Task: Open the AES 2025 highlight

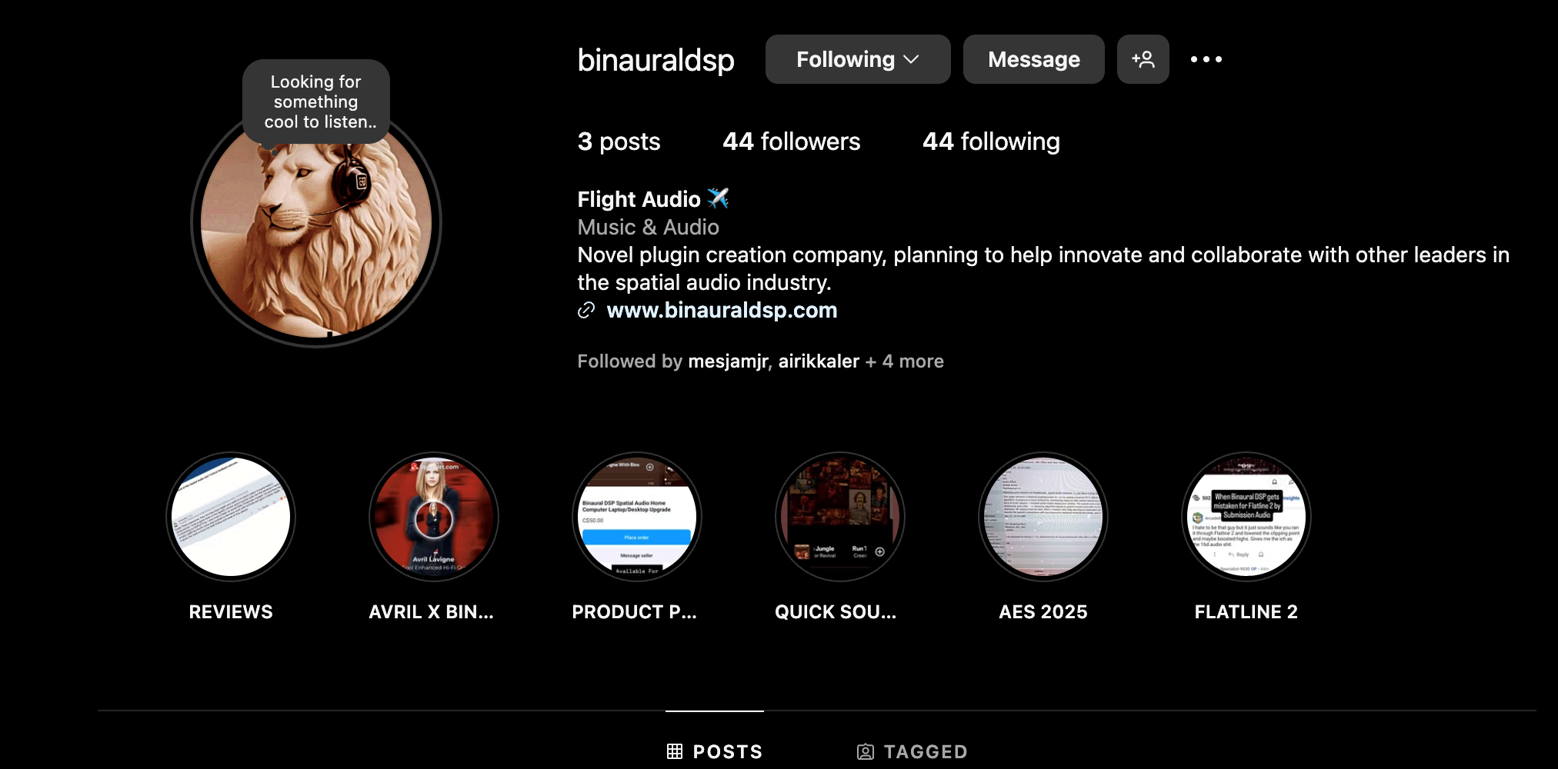Action: click(x=1043, y=517)
